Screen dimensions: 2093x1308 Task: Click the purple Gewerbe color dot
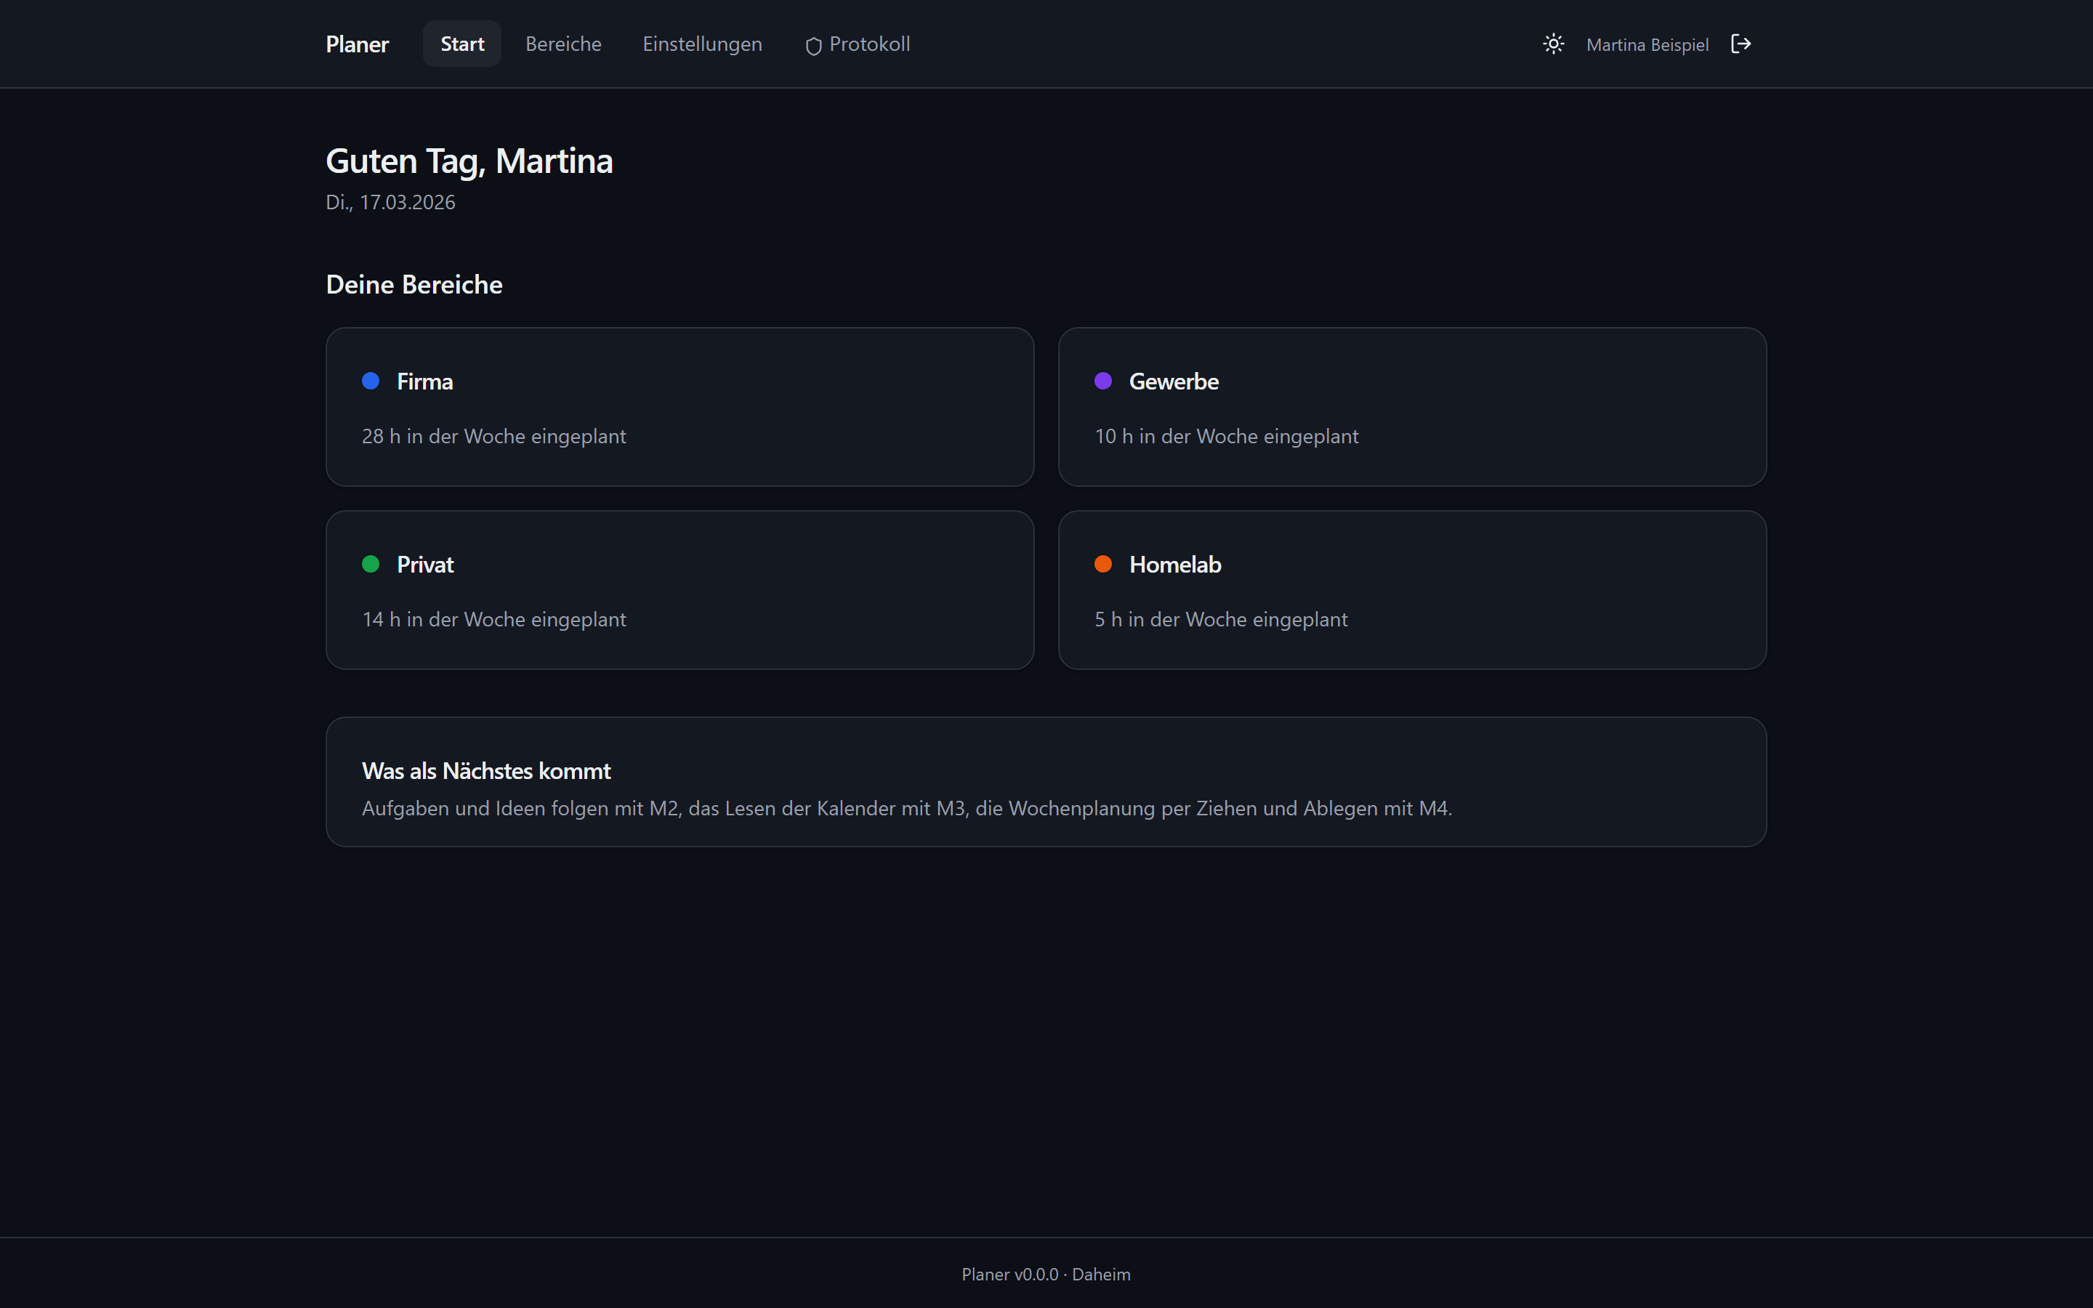pyautogui.click(x=1102, y=381)
